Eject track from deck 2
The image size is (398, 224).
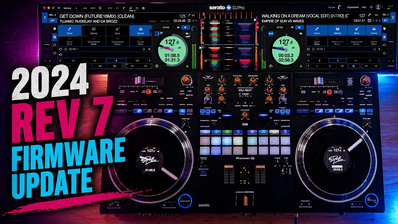pyautogui.click(x=301, y=66)
